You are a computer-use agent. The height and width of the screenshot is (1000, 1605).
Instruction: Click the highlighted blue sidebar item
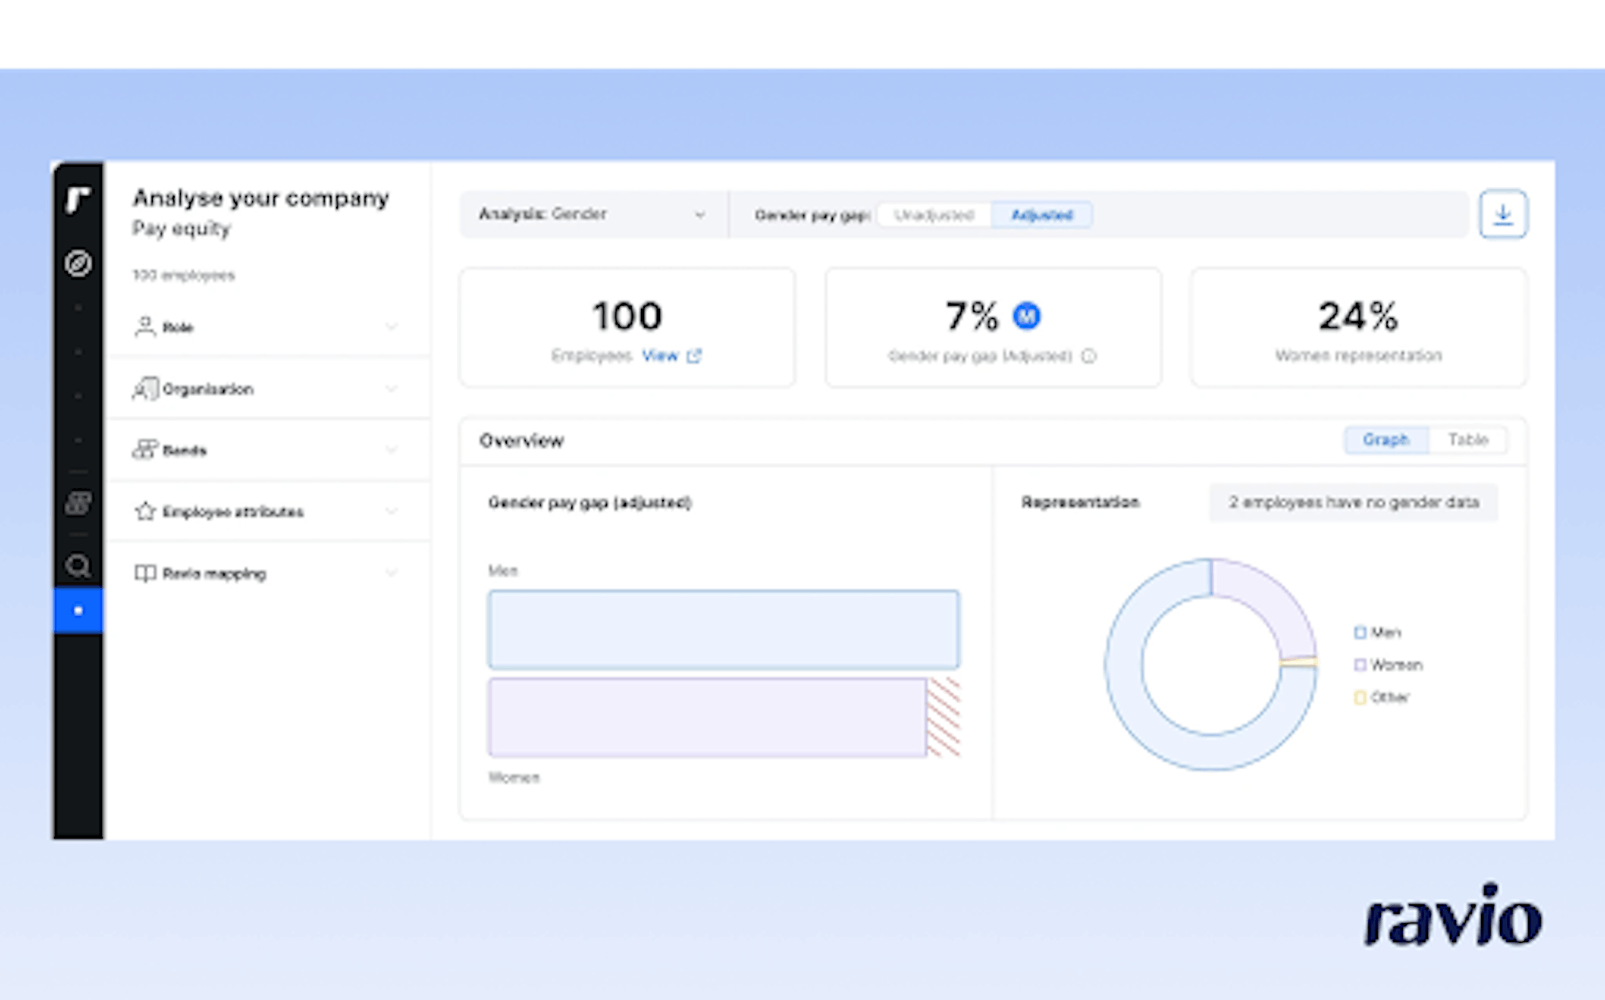tap(78, 611)
